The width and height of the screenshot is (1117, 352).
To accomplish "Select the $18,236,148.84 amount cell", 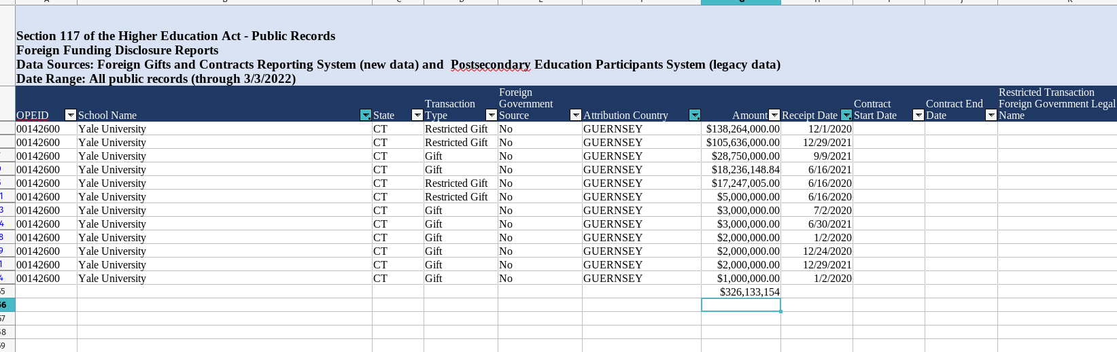I will (741, 169).
